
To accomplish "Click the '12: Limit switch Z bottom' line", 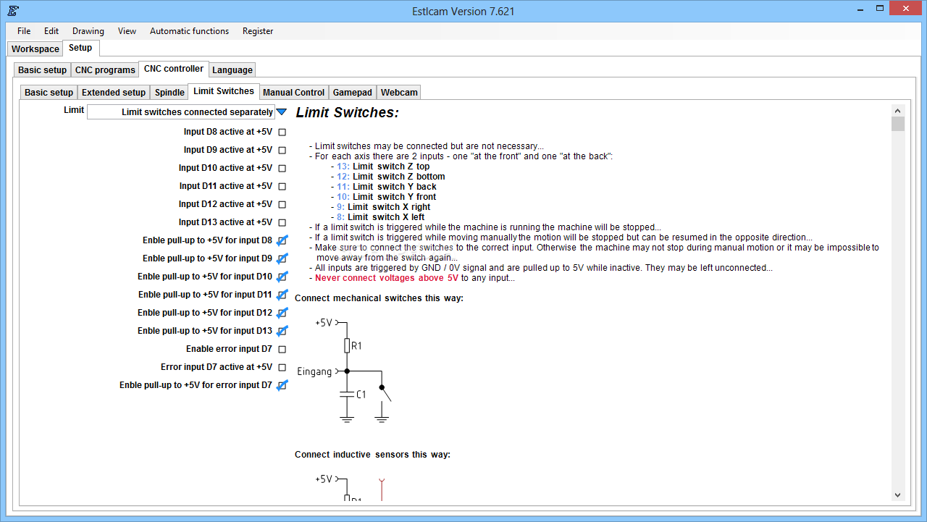I will 391,177.
